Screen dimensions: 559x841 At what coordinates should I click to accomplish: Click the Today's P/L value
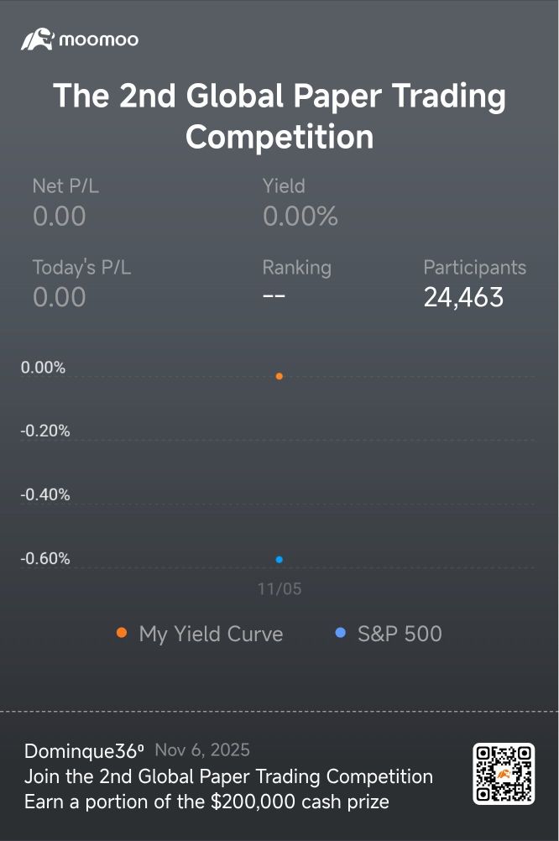click(x=59, y=297)
